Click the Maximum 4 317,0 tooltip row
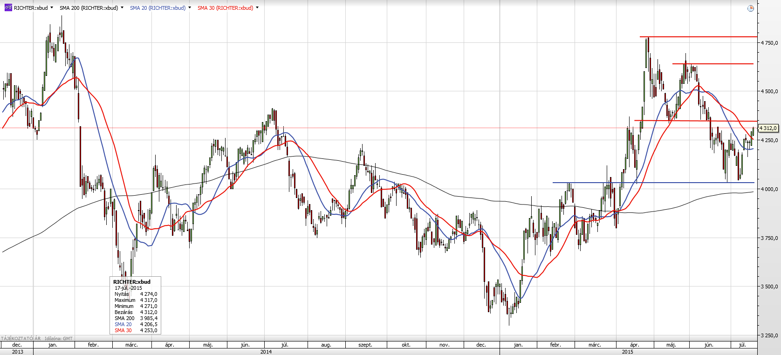781x355 pixels. click(x=136, y=300)
